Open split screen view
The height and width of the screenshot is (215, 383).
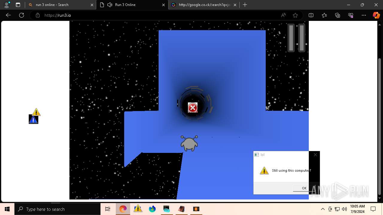(311, 15)
